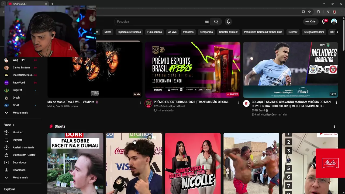Open the Você section chevron
Image resolution: width=345 pixels, height=194 pixels.
[13, 125]
